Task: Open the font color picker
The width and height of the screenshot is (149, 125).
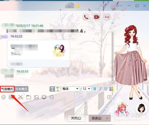Action: click(x=111, y=89)
